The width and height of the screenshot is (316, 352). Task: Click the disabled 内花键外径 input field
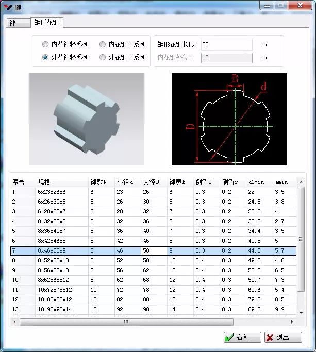pos(227,58)
